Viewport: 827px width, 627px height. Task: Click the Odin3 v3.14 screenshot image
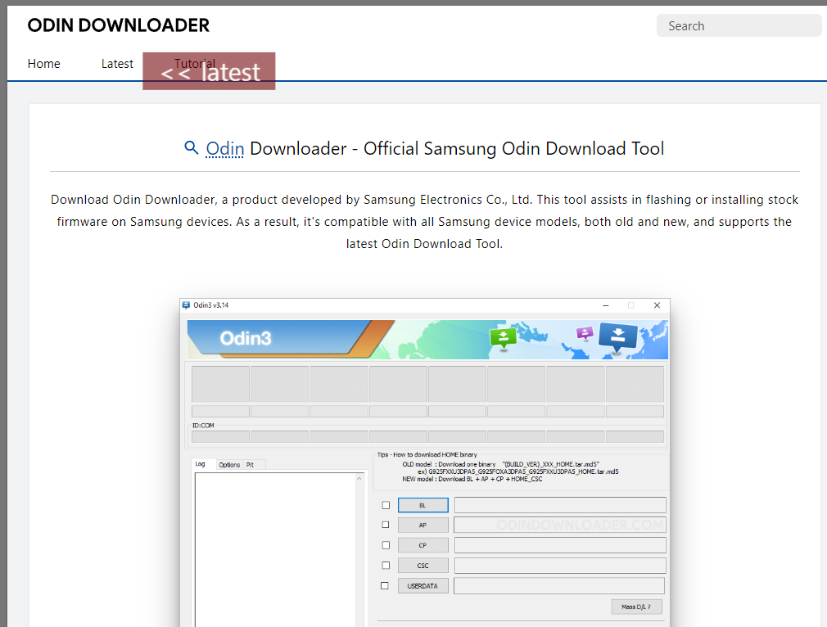click(425, 462)
